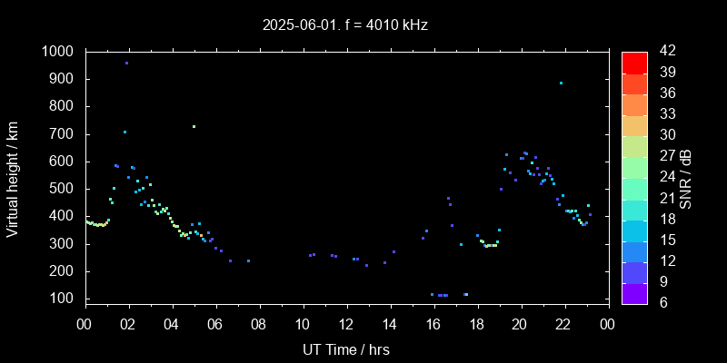Viewport: 727px width, 363px height.
Task: Click the isolated data point near 22 hrs, 885 km
Action: 561,83
